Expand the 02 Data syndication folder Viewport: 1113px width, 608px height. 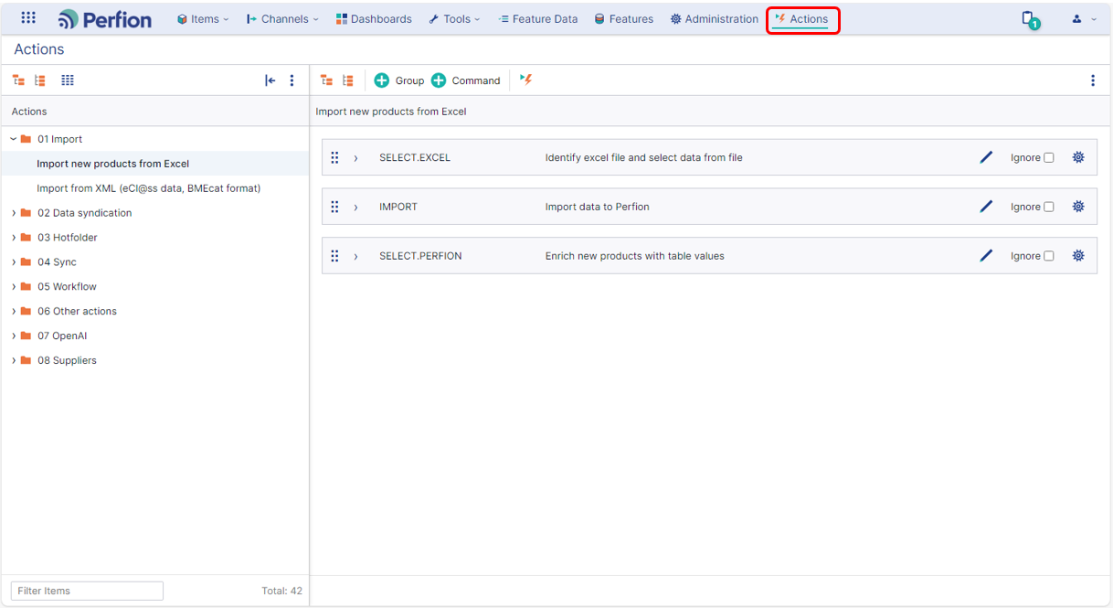point(14,213)
